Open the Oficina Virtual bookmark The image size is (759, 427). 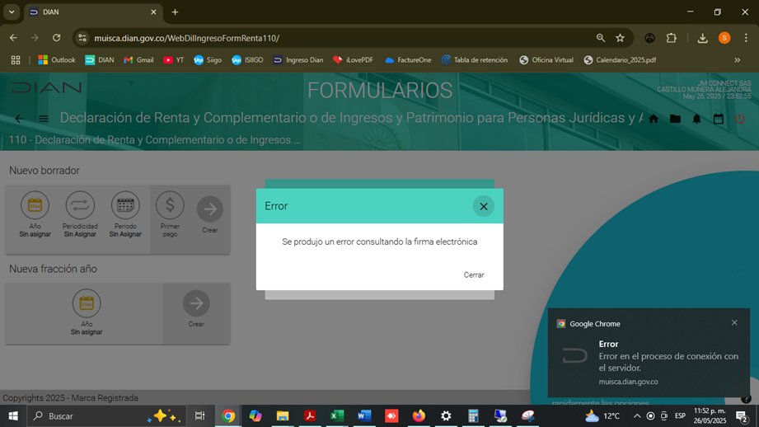tap(546, 60)
